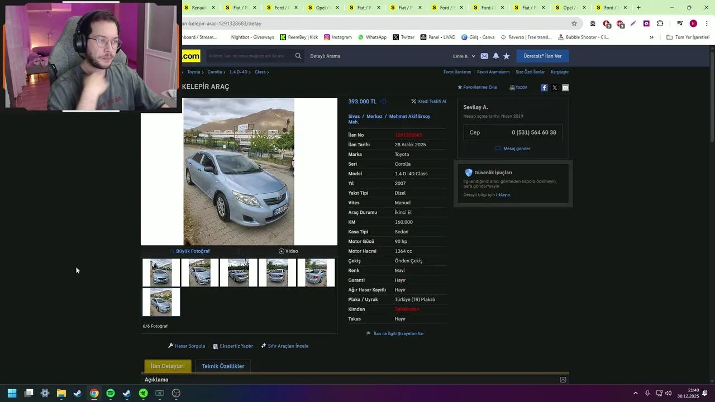The height and width of the screenshot is (402, 715).
Task: Click the Corolla breadcrumb link
Action: [x=214, y=72]
